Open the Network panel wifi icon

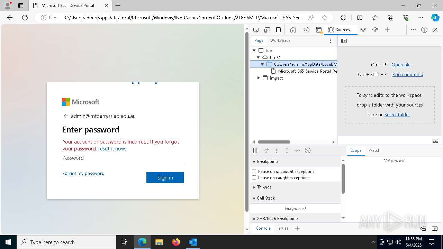[363, 30]
